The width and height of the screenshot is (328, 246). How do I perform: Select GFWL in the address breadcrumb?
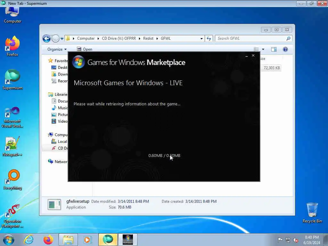[x=166, y=38]
